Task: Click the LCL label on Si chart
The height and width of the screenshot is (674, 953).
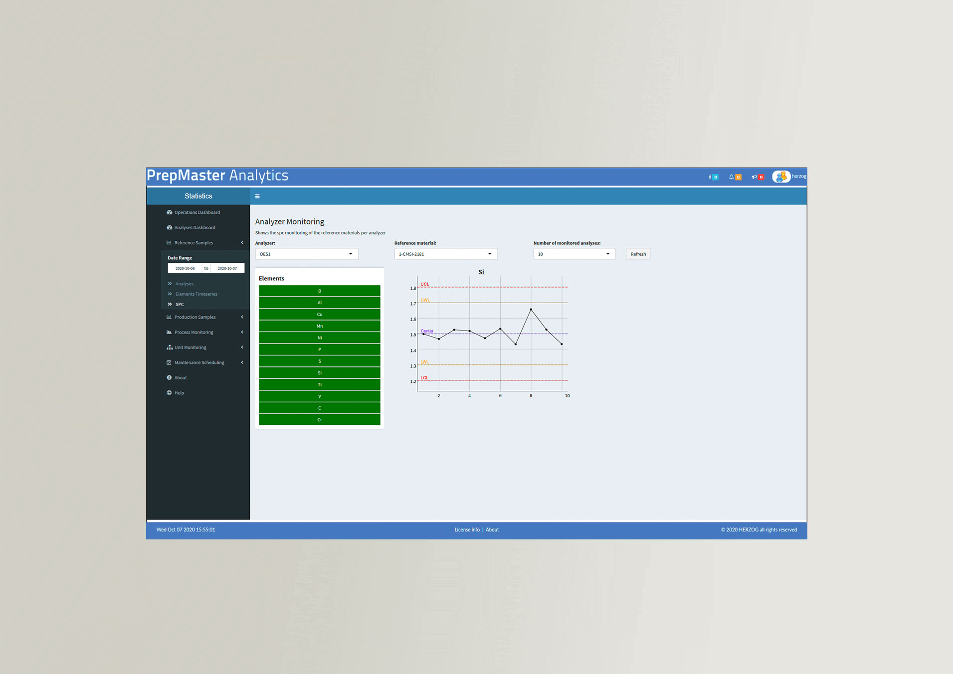Action: 424,378
